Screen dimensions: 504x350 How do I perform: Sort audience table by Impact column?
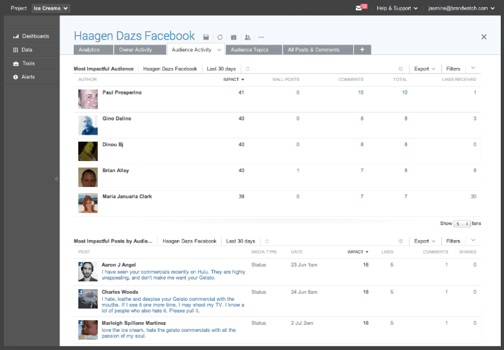pos(233,80)
